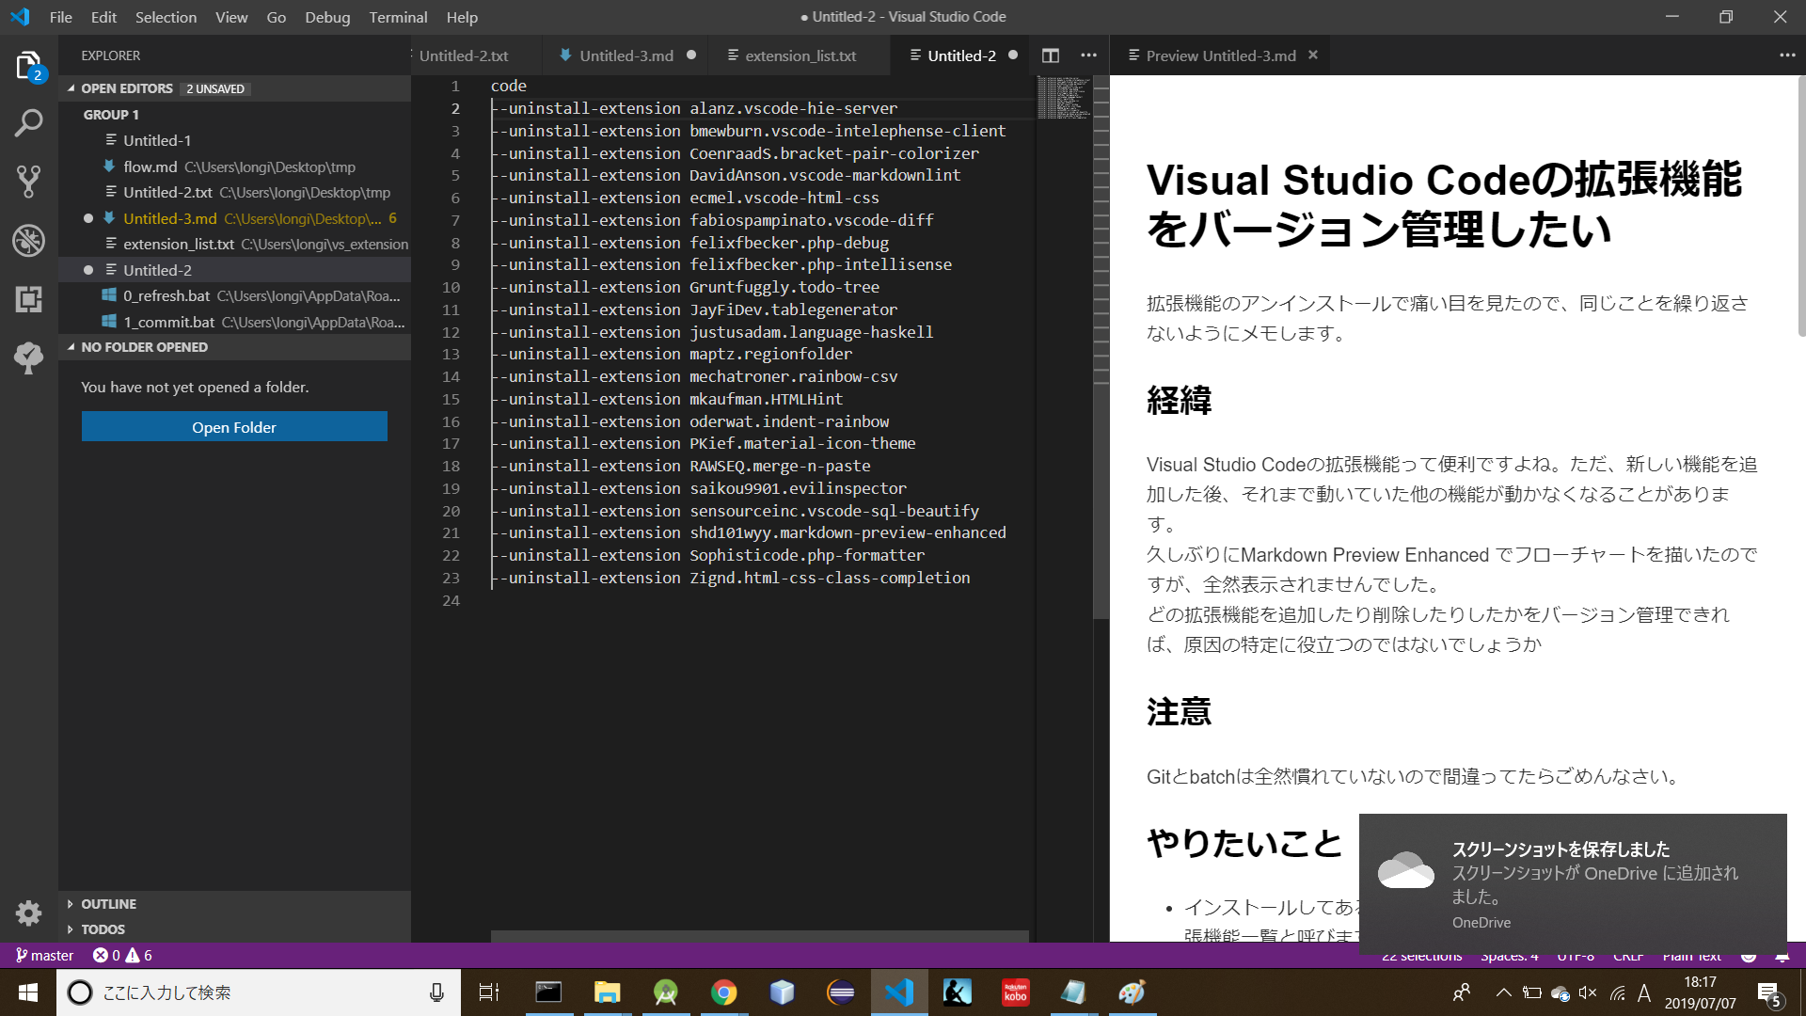The image size is (1806, 1016).
Task: Open the Terminal menu
Action: [x=398, y=17]
